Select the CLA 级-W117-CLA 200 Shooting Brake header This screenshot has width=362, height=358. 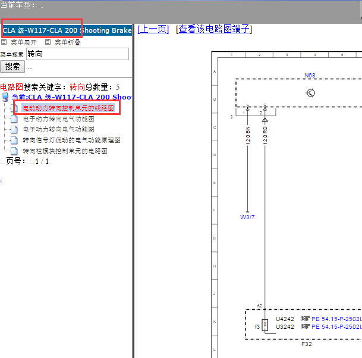pyautogui.click(x=67, y=30)
